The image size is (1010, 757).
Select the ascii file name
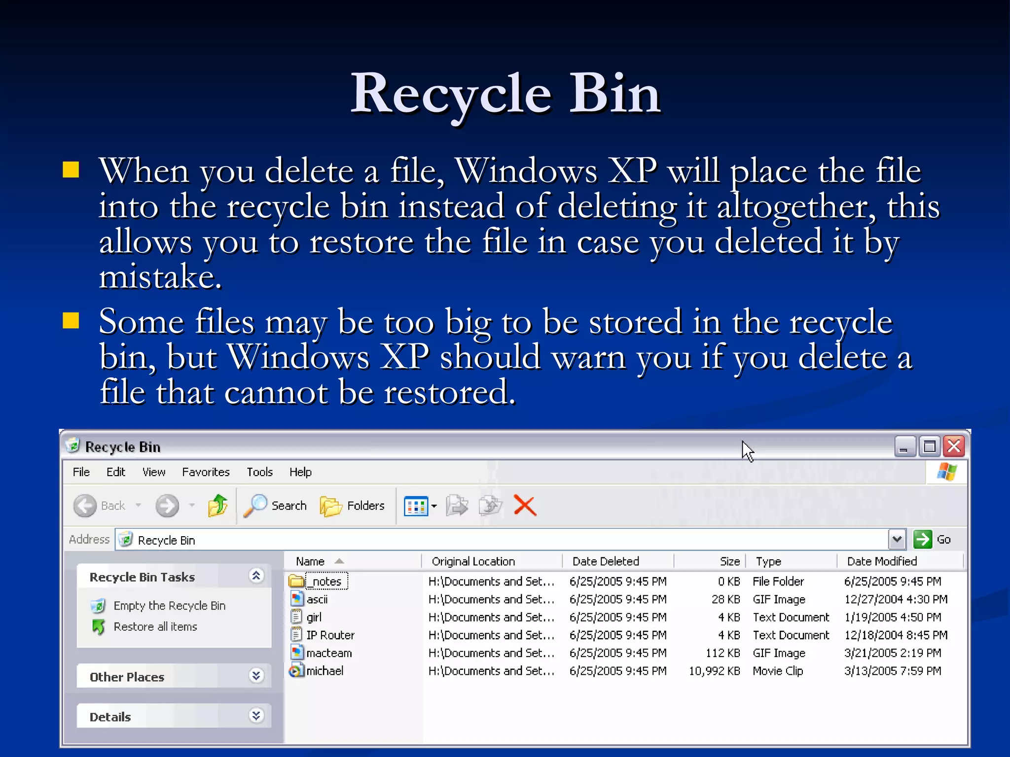point(317,599)
